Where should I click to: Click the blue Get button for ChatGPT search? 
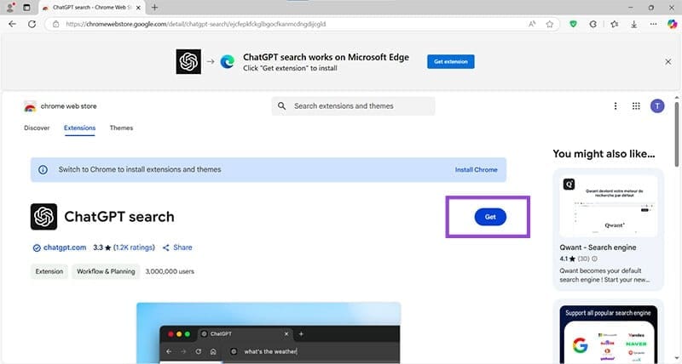coord(490,217)
